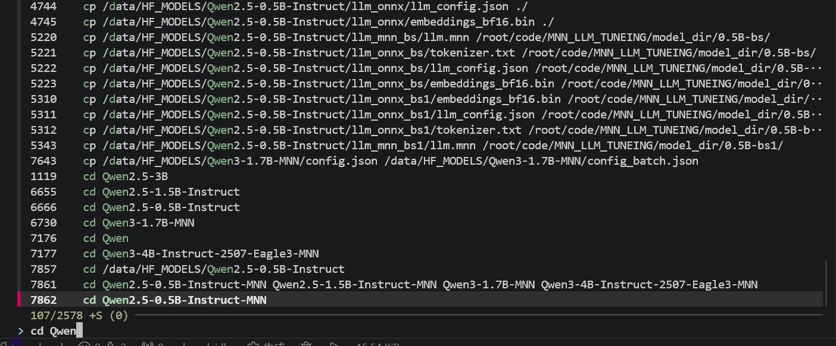Click the prompt chevron before cd Qwen

[x=21, y=331]
